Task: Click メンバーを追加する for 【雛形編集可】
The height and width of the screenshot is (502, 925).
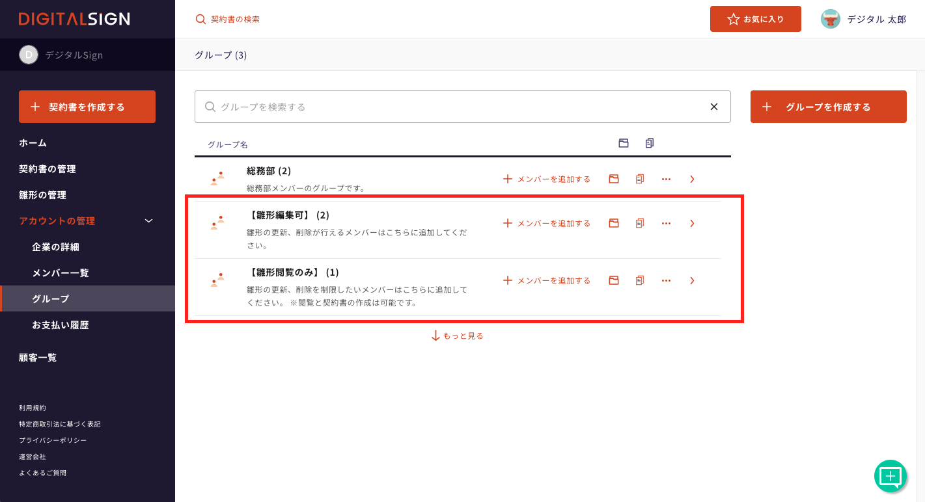Action: [547, 223]
